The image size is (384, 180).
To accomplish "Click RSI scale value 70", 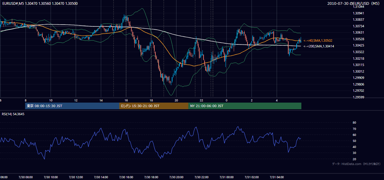I will (x=355, y=129).
